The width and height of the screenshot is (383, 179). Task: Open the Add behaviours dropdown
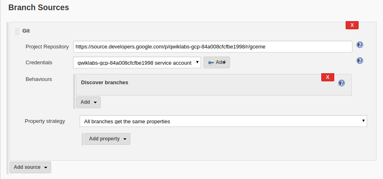tap(88, 102)
